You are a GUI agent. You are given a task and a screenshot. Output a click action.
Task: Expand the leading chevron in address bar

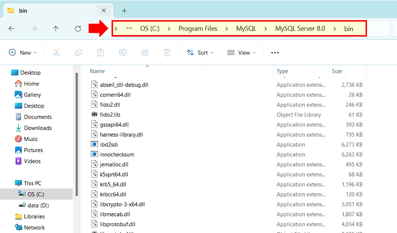116,29
